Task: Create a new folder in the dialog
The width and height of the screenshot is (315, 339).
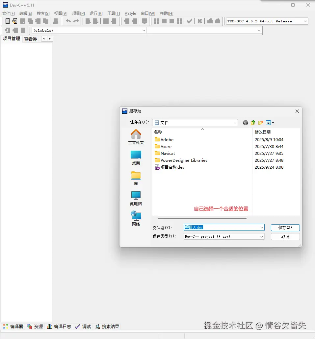Action: pyautogui.click(x=261, y=123)
